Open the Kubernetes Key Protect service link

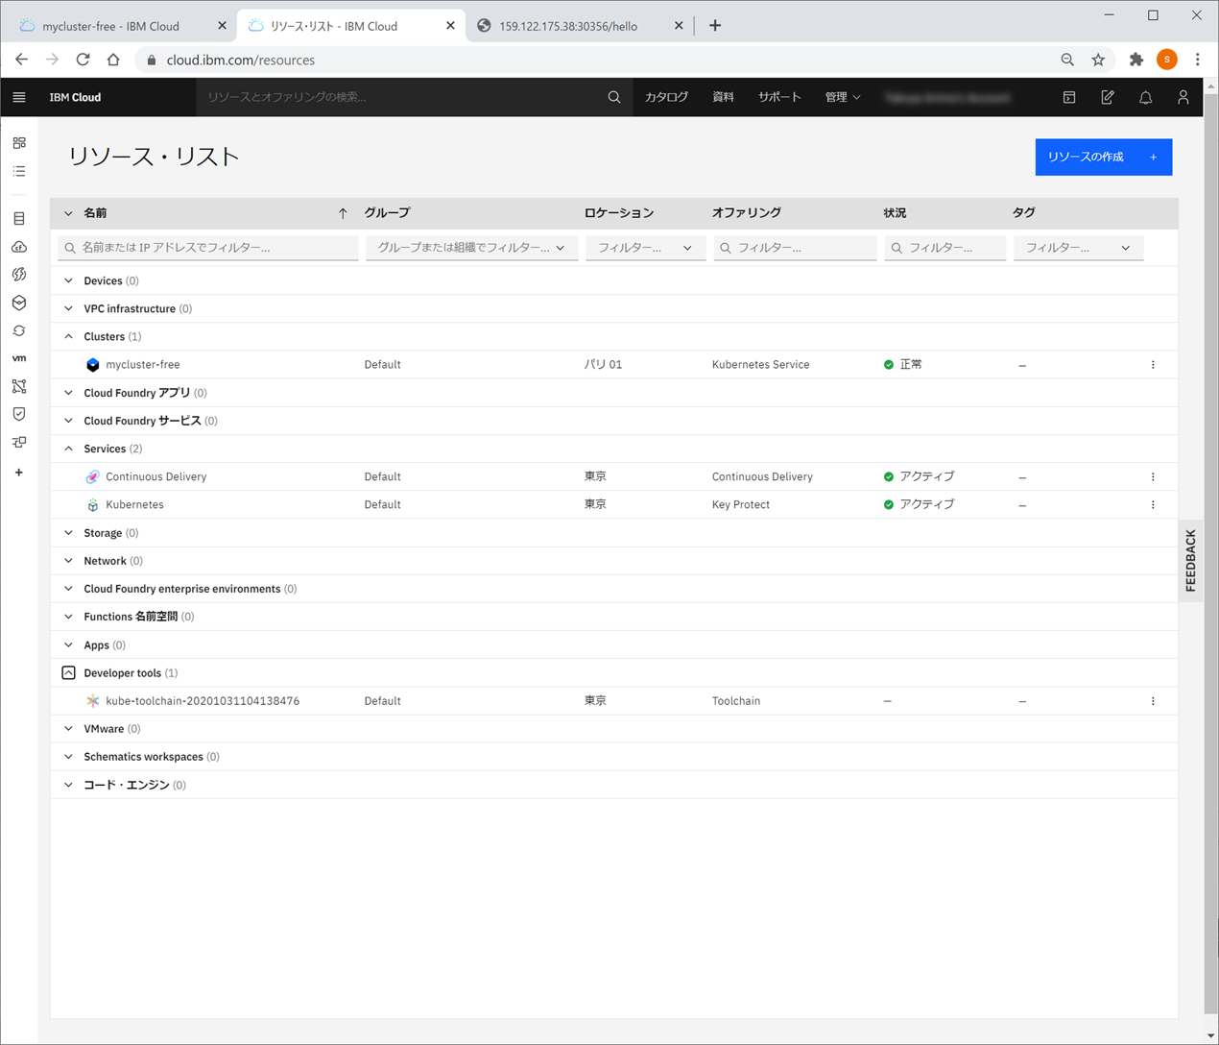134,504
